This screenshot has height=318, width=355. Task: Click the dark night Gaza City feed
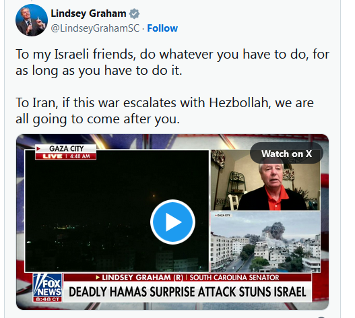117,211
